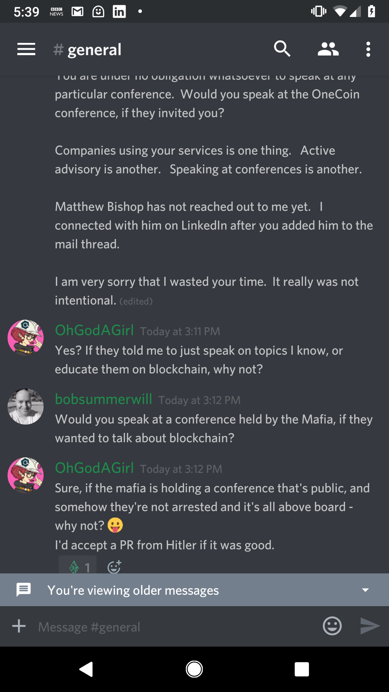Expand the older messages banner chevron
The height and width of the screenshot is (692, 389).
[x=365, y=590]
